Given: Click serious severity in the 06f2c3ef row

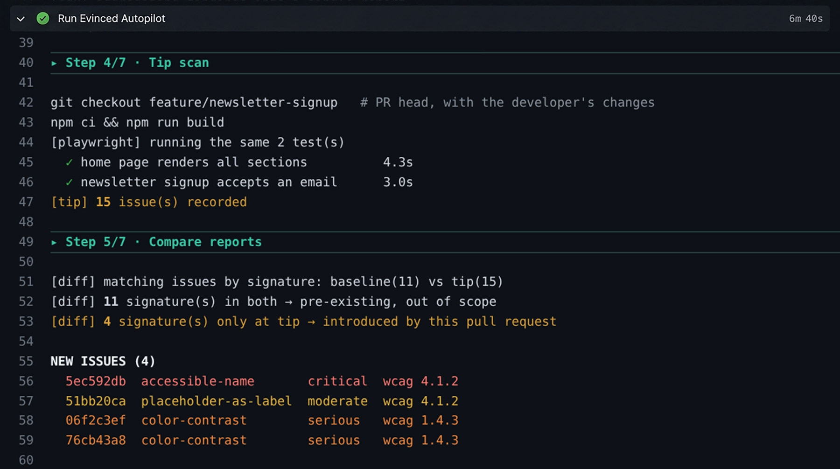Looking at the screenshot, I should 334,420.
